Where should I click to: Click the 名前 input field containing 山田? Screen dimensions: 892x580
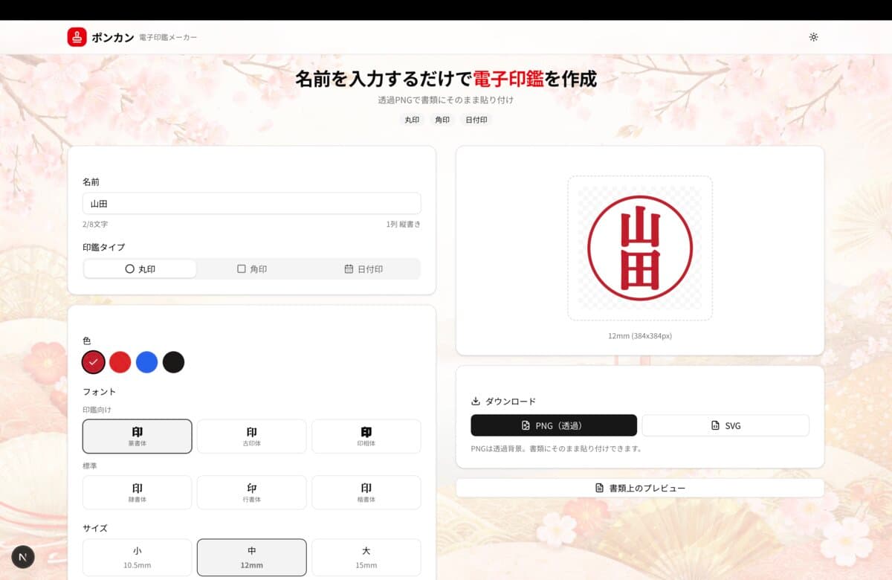click(x=251, y=204)
